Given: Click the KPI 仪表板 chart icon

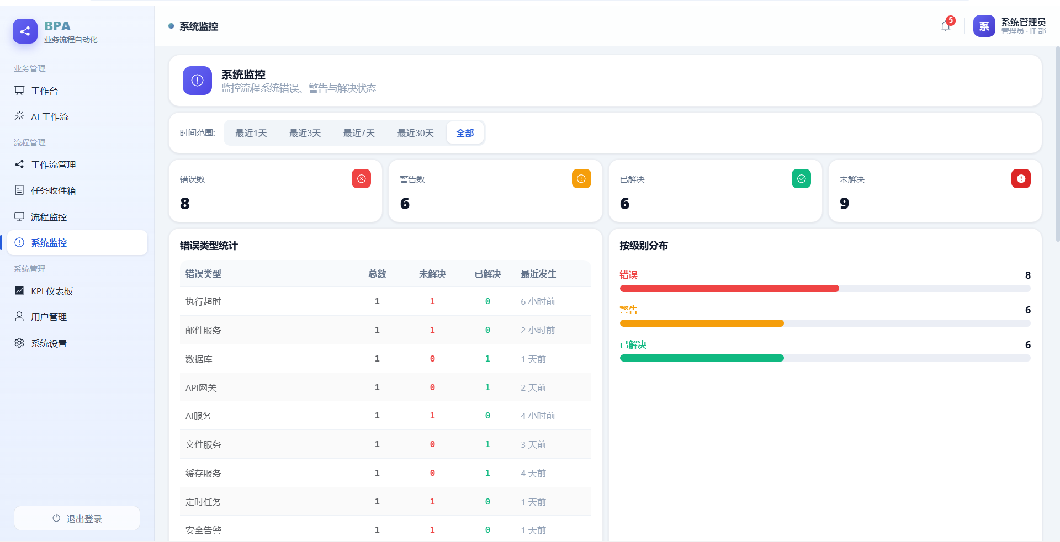Looking at the screenshot, I should point(19,290).
